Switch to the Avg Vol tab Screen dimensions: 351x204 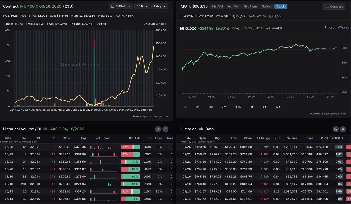click(233, 6)
